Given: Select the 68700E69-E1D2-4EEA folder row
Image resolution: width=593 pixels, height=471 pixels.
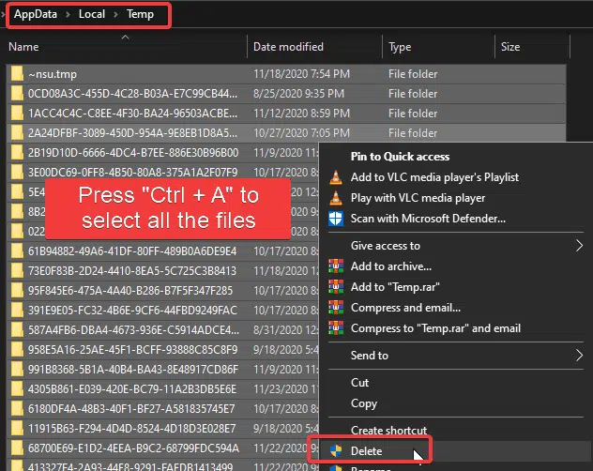Looking at the screenshot, I should tap(131, 448).
